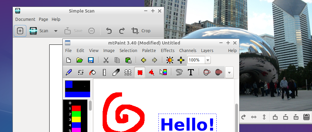Open the Scan options dropdown arrow
The image size is (312, 132).
(56, 31)
